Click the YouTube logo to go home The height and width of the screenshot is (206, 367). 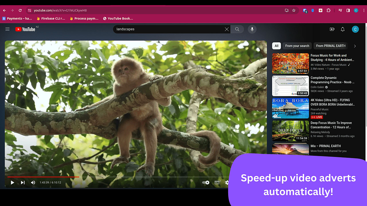tap(25, 29)
